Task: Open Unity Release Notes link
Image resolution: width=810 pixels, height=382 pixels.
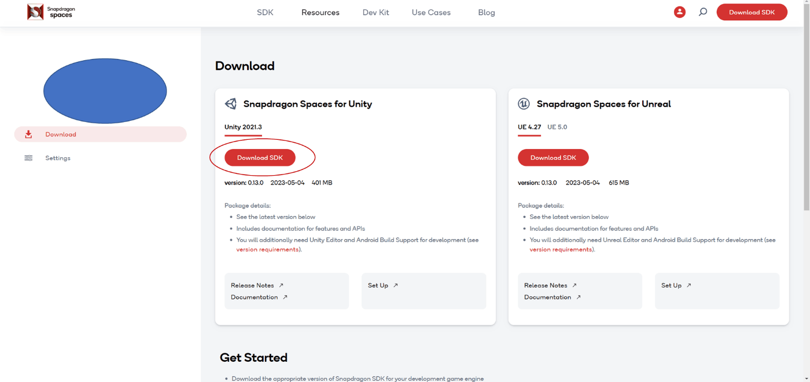Action: [252, 285]
